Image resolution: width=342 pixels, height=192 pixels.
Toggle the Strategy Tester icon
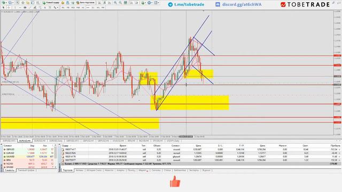click(x=37, y=3)
